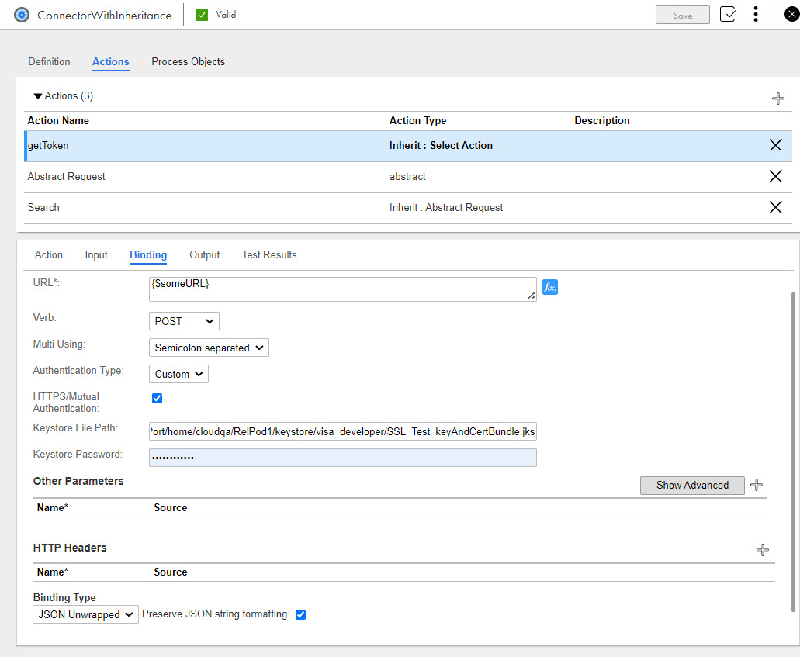800x657 pixels.
Task: Switch to the Definition tab
Action: (x=49, y=62)
